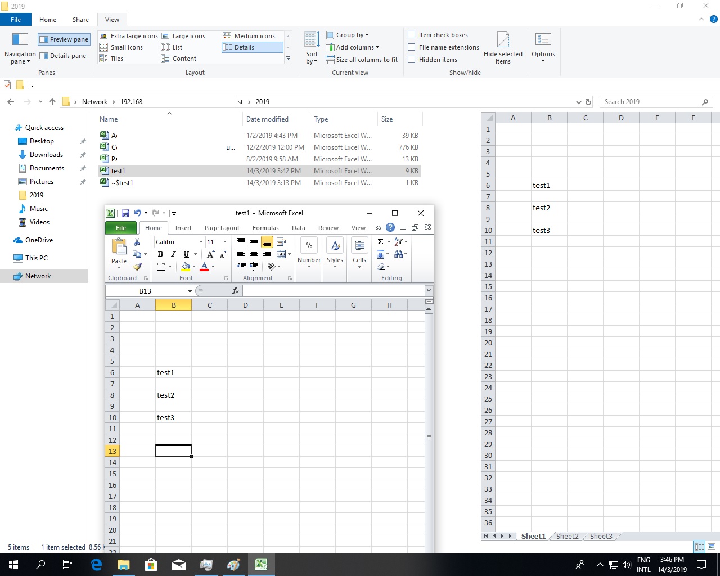Select the Tiles layout option

pos(111,58)
